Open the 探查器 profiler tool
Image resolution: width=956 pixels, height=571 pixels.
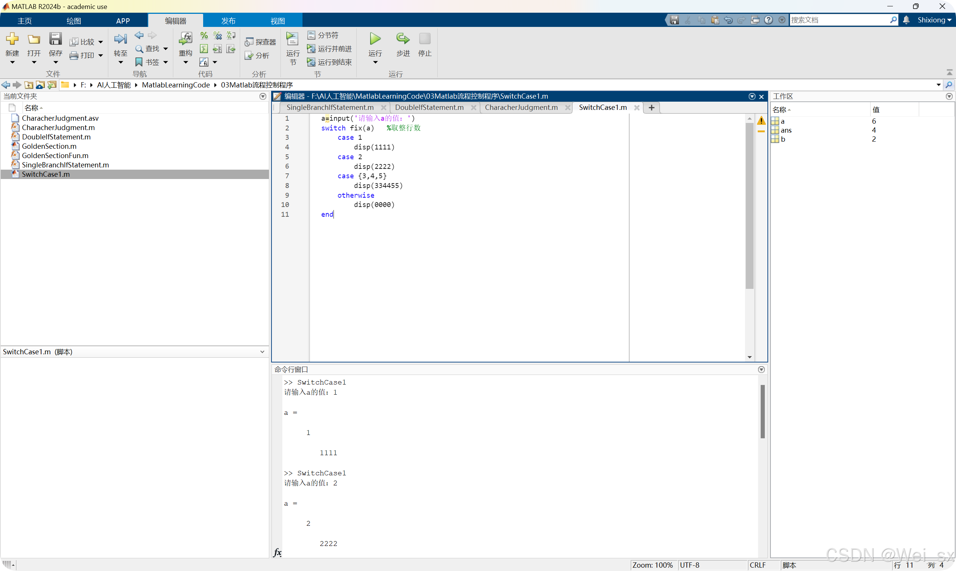(261, 41)
